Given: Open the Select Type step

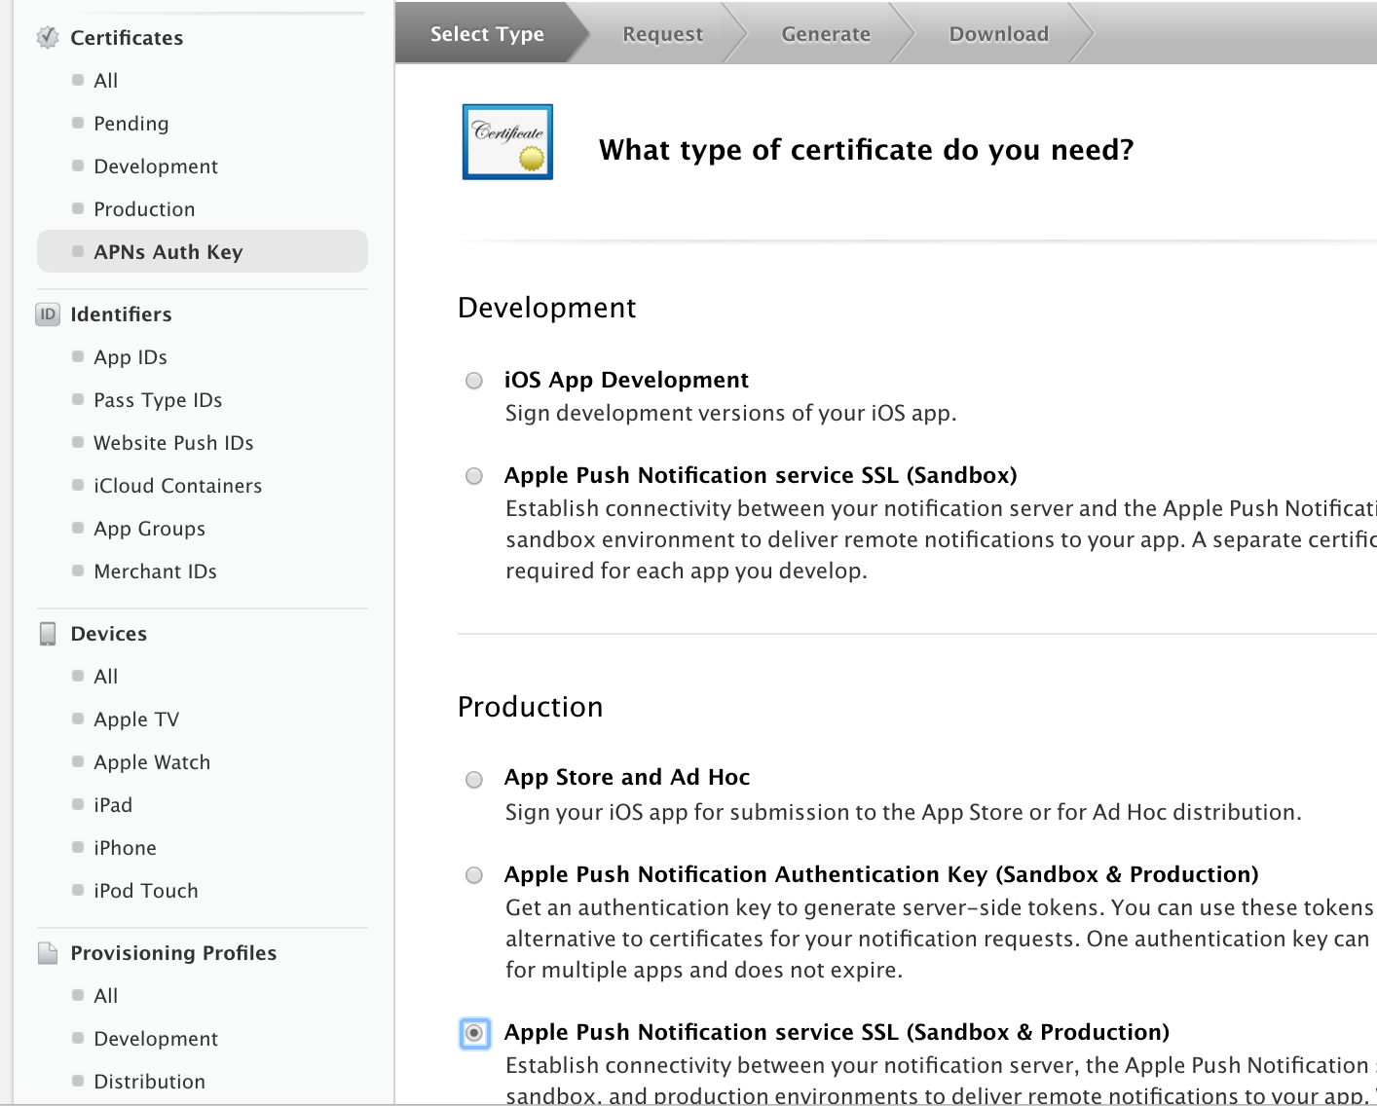Looking at the screenshot, I should [487, 34].
